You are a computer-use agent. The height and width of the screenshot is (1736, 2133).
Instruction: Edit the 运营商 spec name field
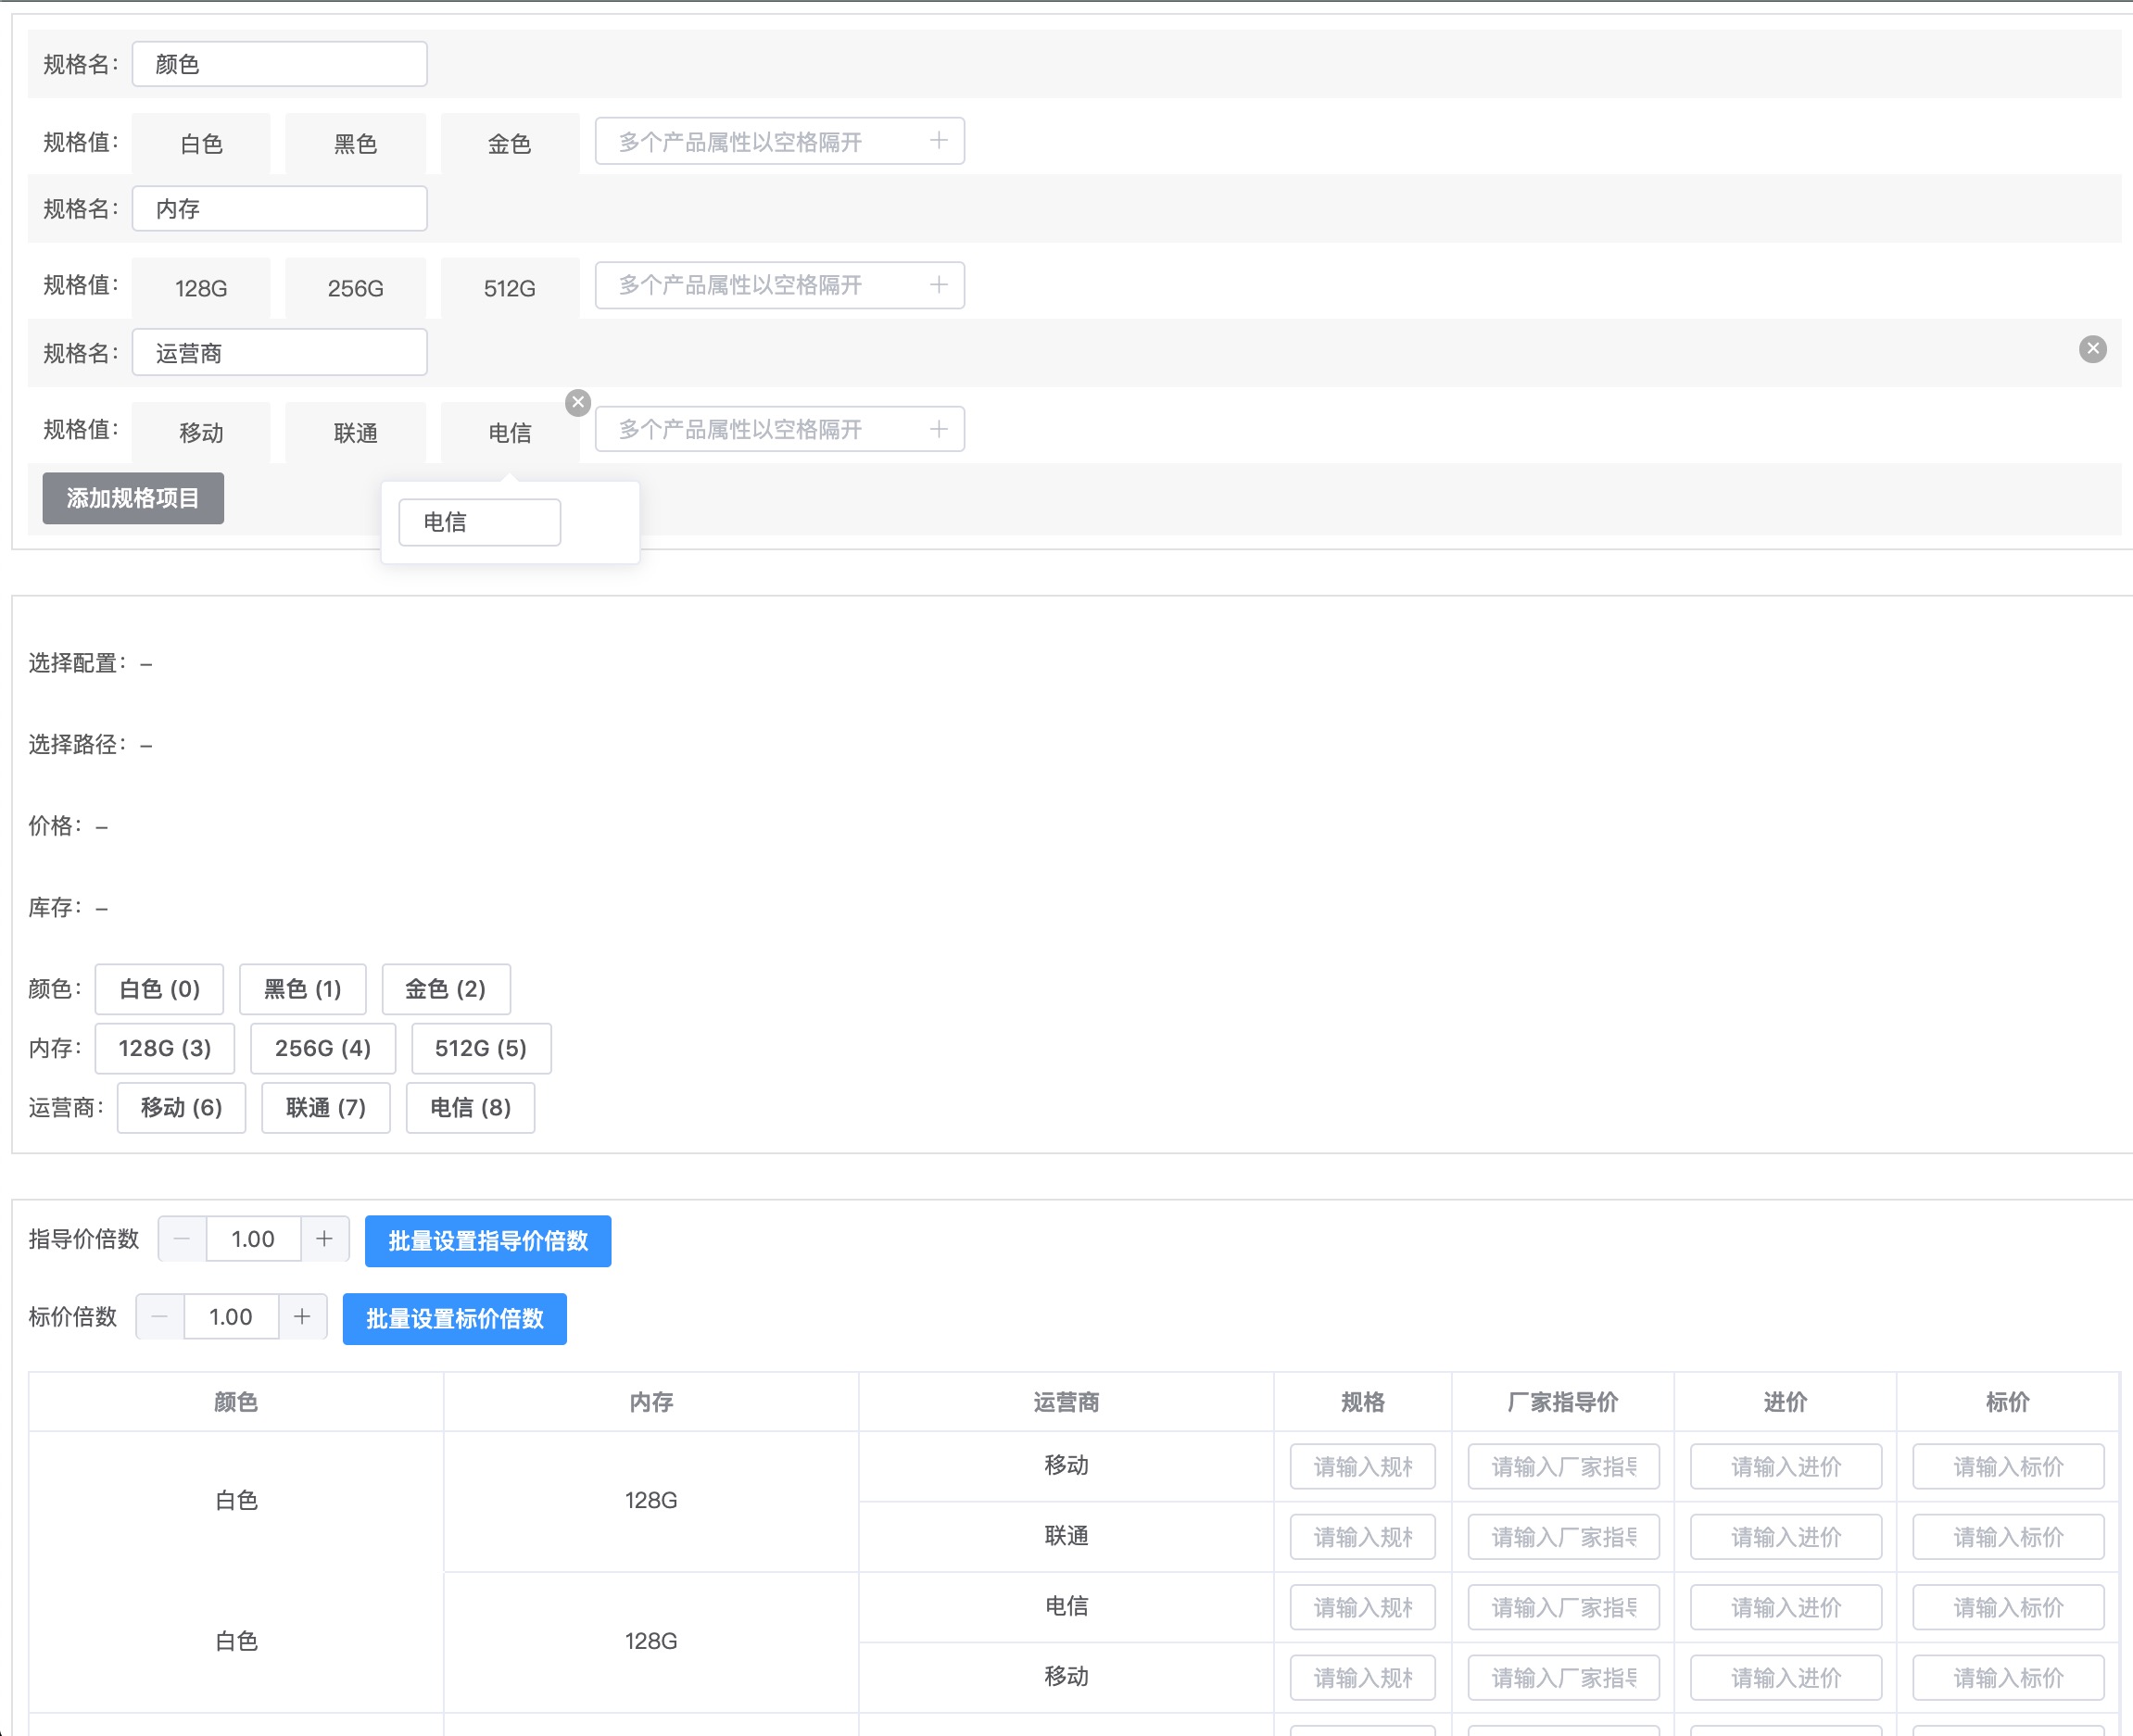coord(280,352)
